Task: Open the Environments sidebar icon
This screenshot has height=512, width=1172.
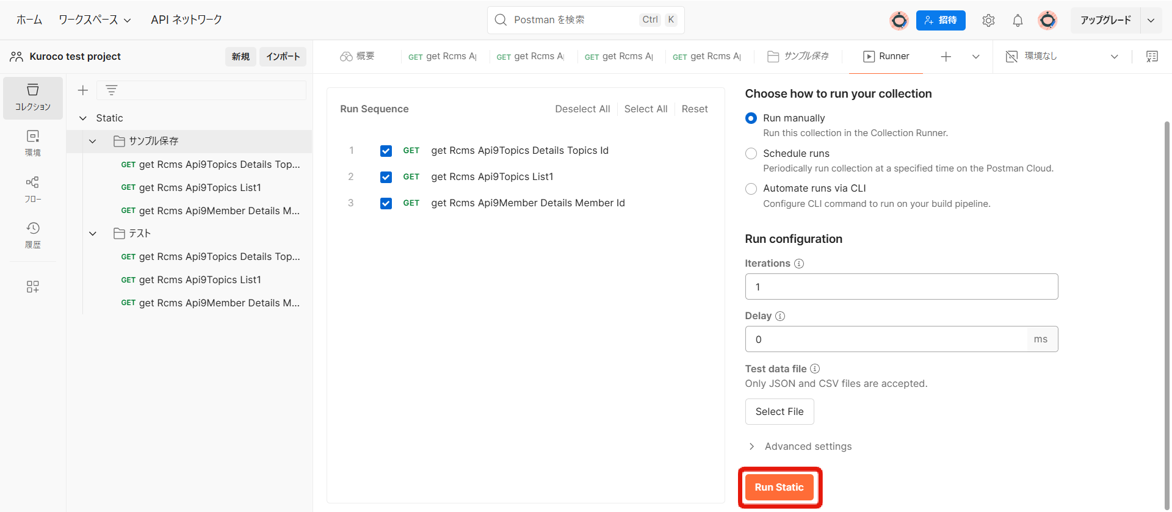Action: tap(33, 143)
